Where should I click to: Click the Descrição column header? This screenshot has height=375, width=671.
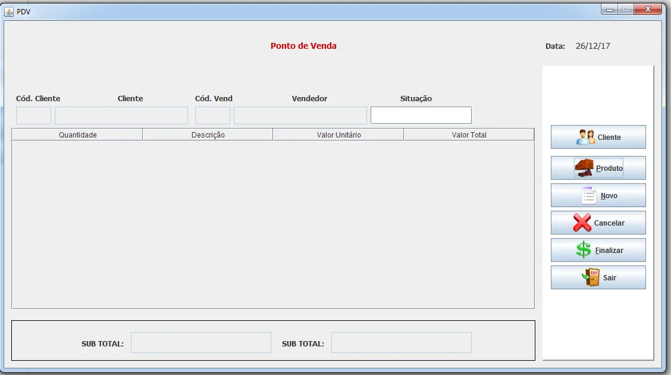click(208, 135)
